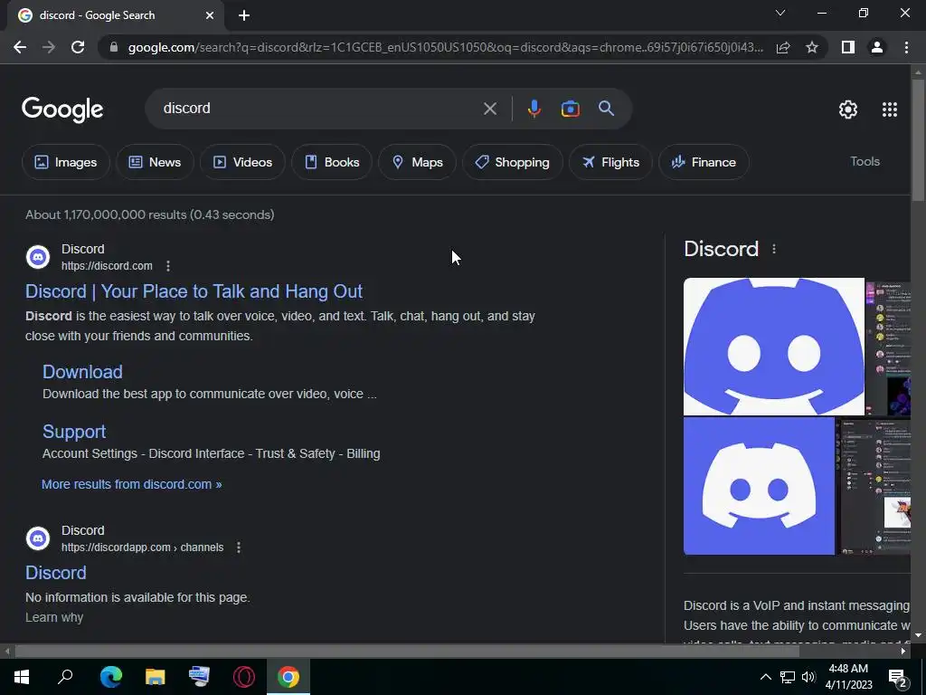This screenshot has width=926, height=695.
Task: Click the horizontal scrollbar thumb
Action: point(407,652)
